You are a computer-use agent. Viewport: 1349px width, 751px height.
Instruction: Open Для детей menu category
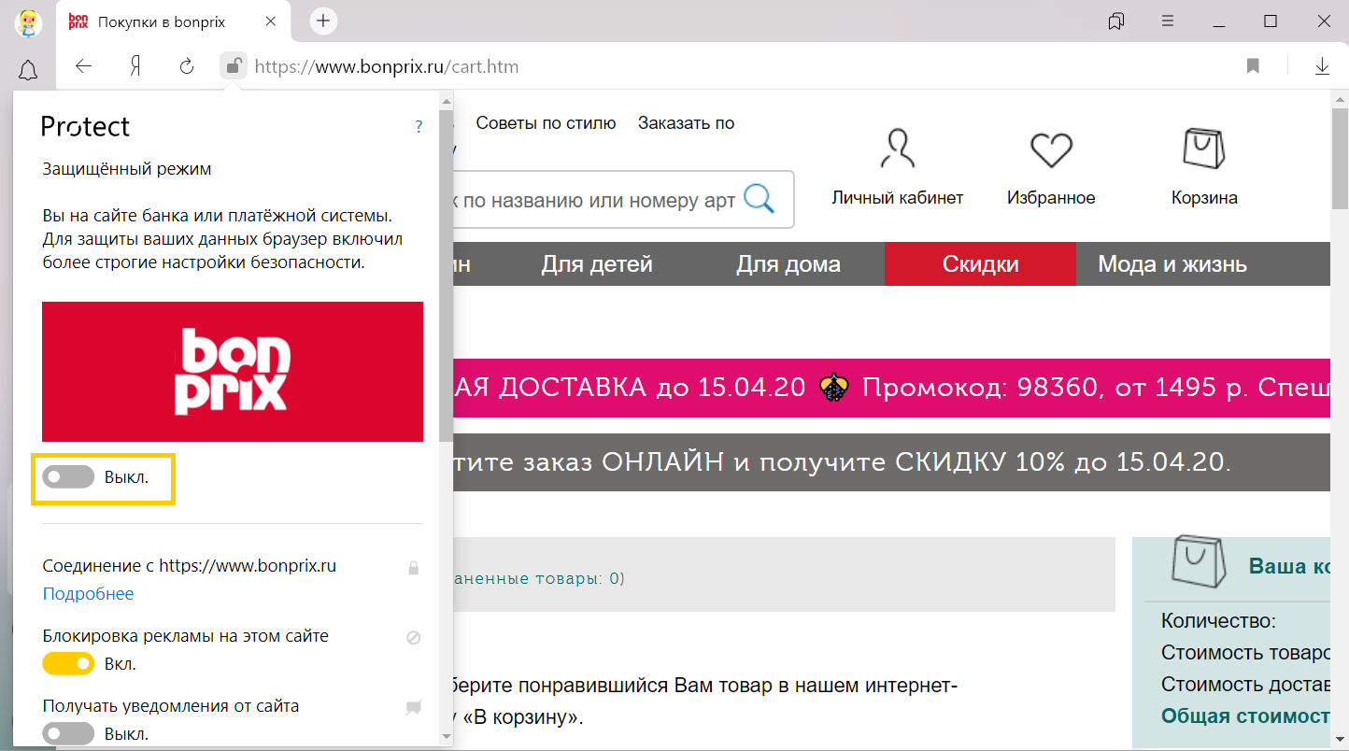597,264
